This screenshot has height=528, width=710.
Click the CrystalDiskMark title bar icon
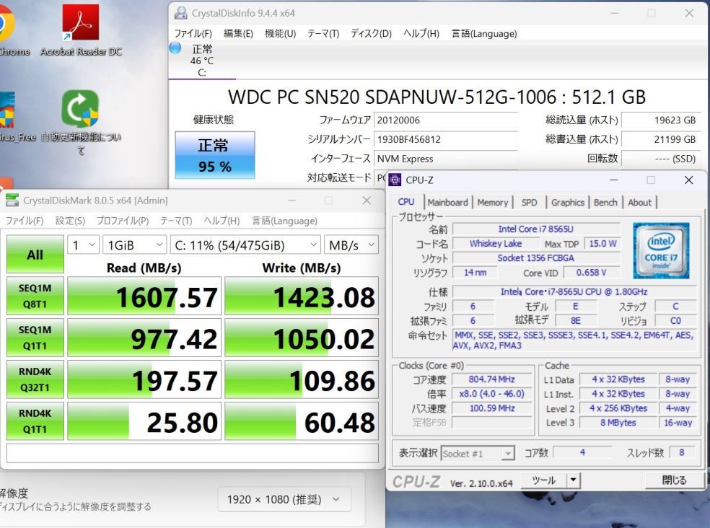point(12,200)
